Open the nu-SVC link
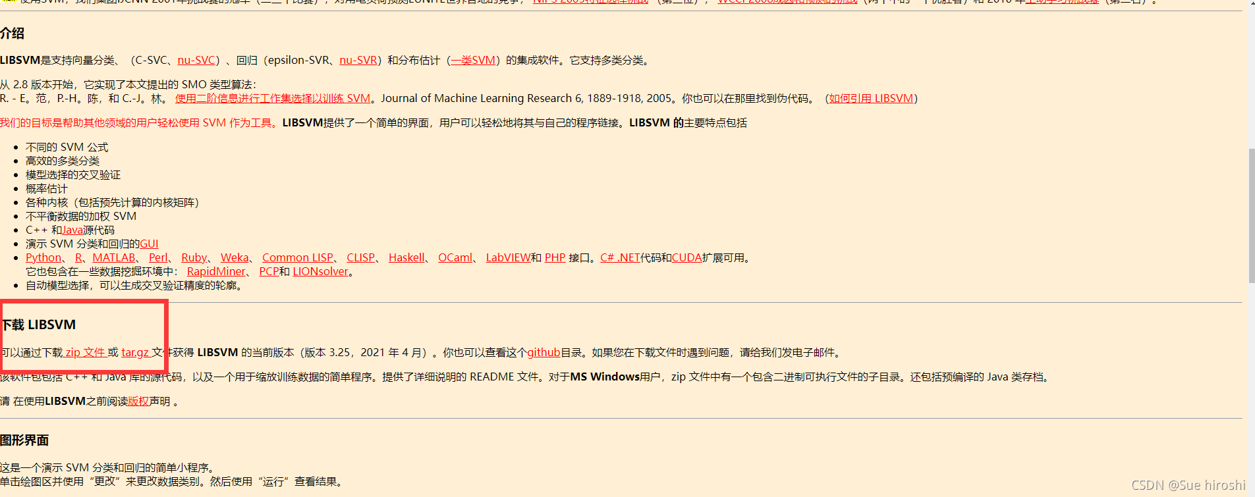Image resolution: width=1255 pixels, height=497 pixels. click(196, 61)
